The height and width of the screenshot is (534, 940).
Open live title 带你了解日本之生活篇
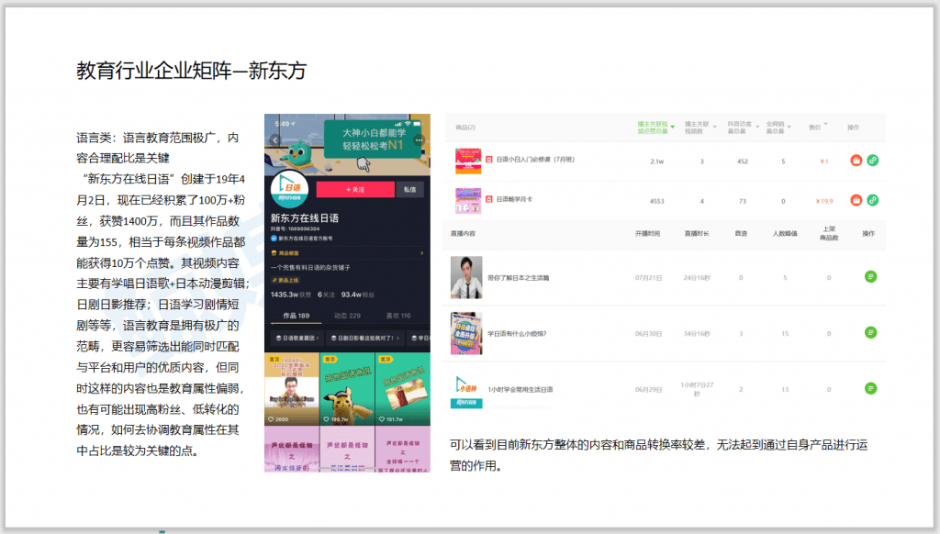[518, 278]
